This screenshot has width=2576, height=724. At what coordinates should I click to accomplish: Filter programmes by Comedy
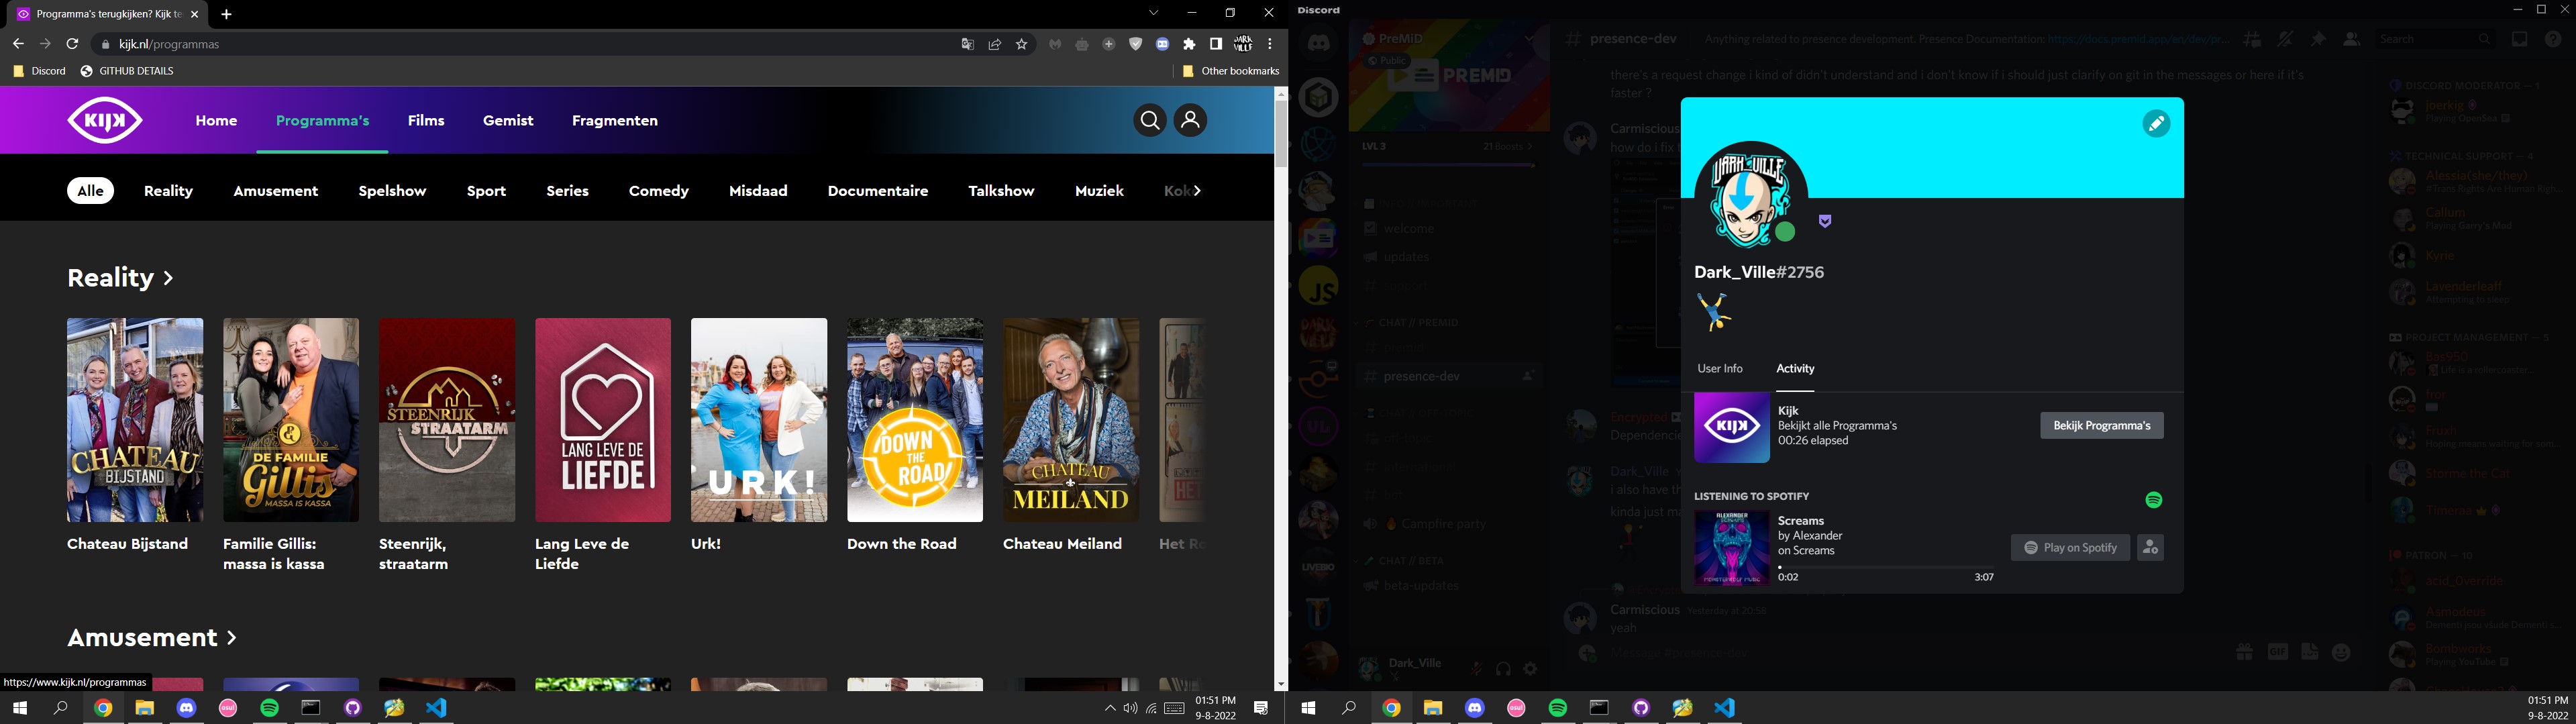[x=658, y=191]
